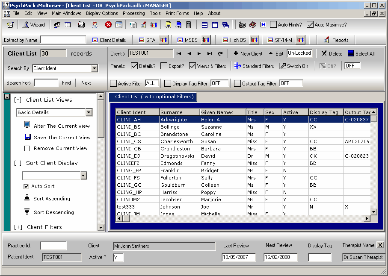Open the Search By dropdown
Screen dimensions: 388x276
(95, 68)
